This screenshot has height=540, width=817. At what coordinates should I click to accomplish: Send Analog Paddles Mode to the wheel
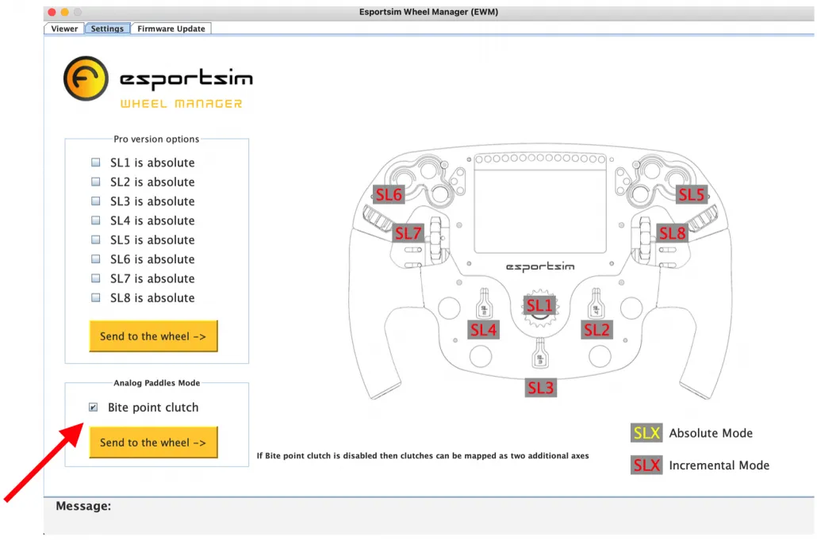point(153,442)
